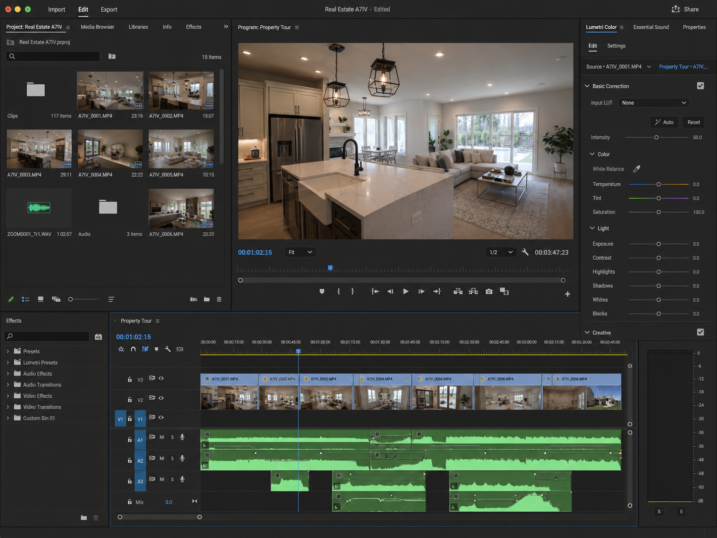Mute audio track A1
Screen dimensions: 717x538
tap(161, 437)
